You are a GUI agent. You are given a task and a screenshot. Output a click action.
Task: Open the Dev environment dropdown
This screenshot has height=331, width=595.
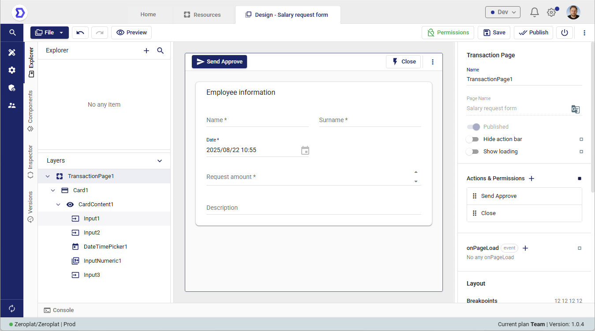[502, 12]
